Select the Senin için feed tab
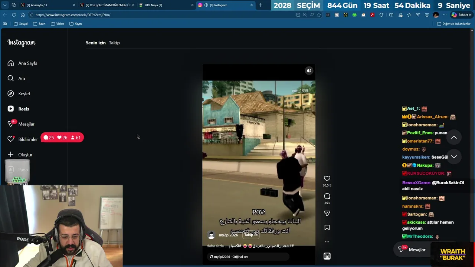The height and width of the screenshot is (267, 475). point(96,43)
